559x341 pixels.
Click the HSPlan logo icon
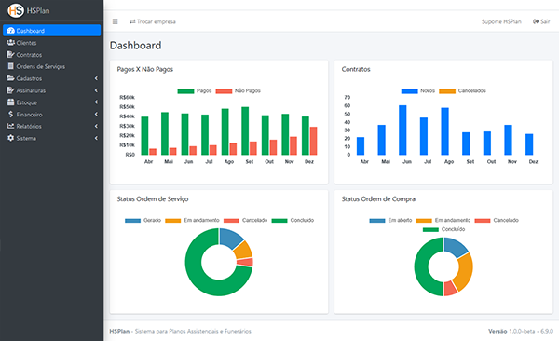(16, 10)
